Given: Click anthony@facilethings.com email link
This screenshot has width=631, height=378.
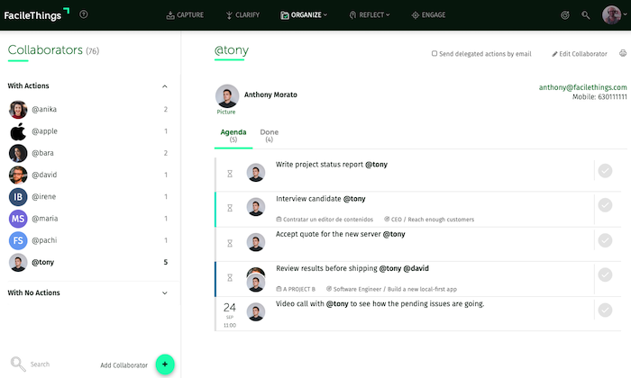Looking at the screenshot, I should [582, 87].
